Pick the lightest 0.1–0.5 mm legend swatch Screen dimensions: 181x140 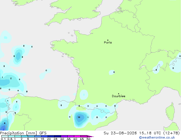click(x=5, y=136)
